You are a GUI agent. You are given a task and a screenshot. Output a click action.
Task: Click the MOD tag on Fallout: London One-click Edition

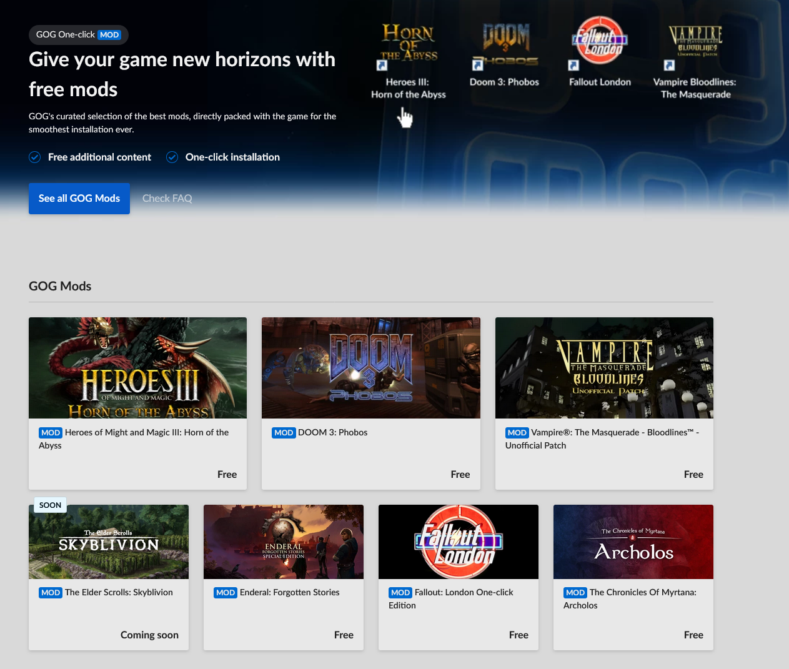400,593
